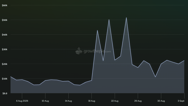The height and width of the screenshot is (106, 188).
Task: Click the $30k y-axis label
Action: 4,49
